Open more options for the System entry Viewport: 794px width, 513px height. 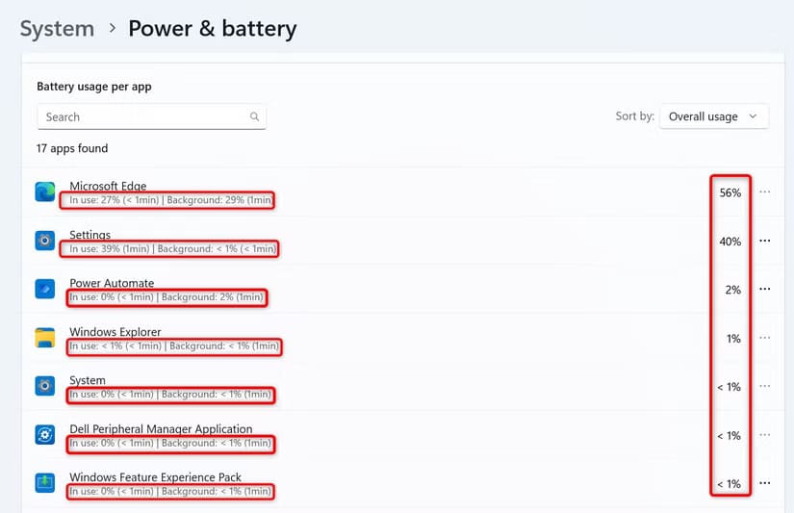765,387
